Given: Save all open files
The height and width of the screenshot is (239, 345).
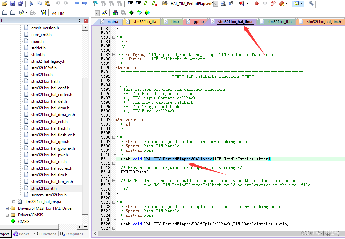Looking at the screenshot, I should 21,4.
